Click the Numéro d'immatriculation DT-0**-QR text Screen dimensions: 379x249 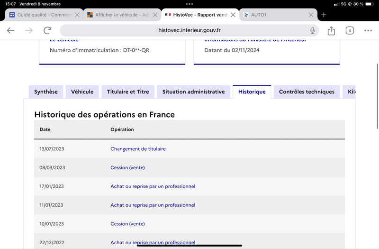pyautogui.click(x=99, y=50)
